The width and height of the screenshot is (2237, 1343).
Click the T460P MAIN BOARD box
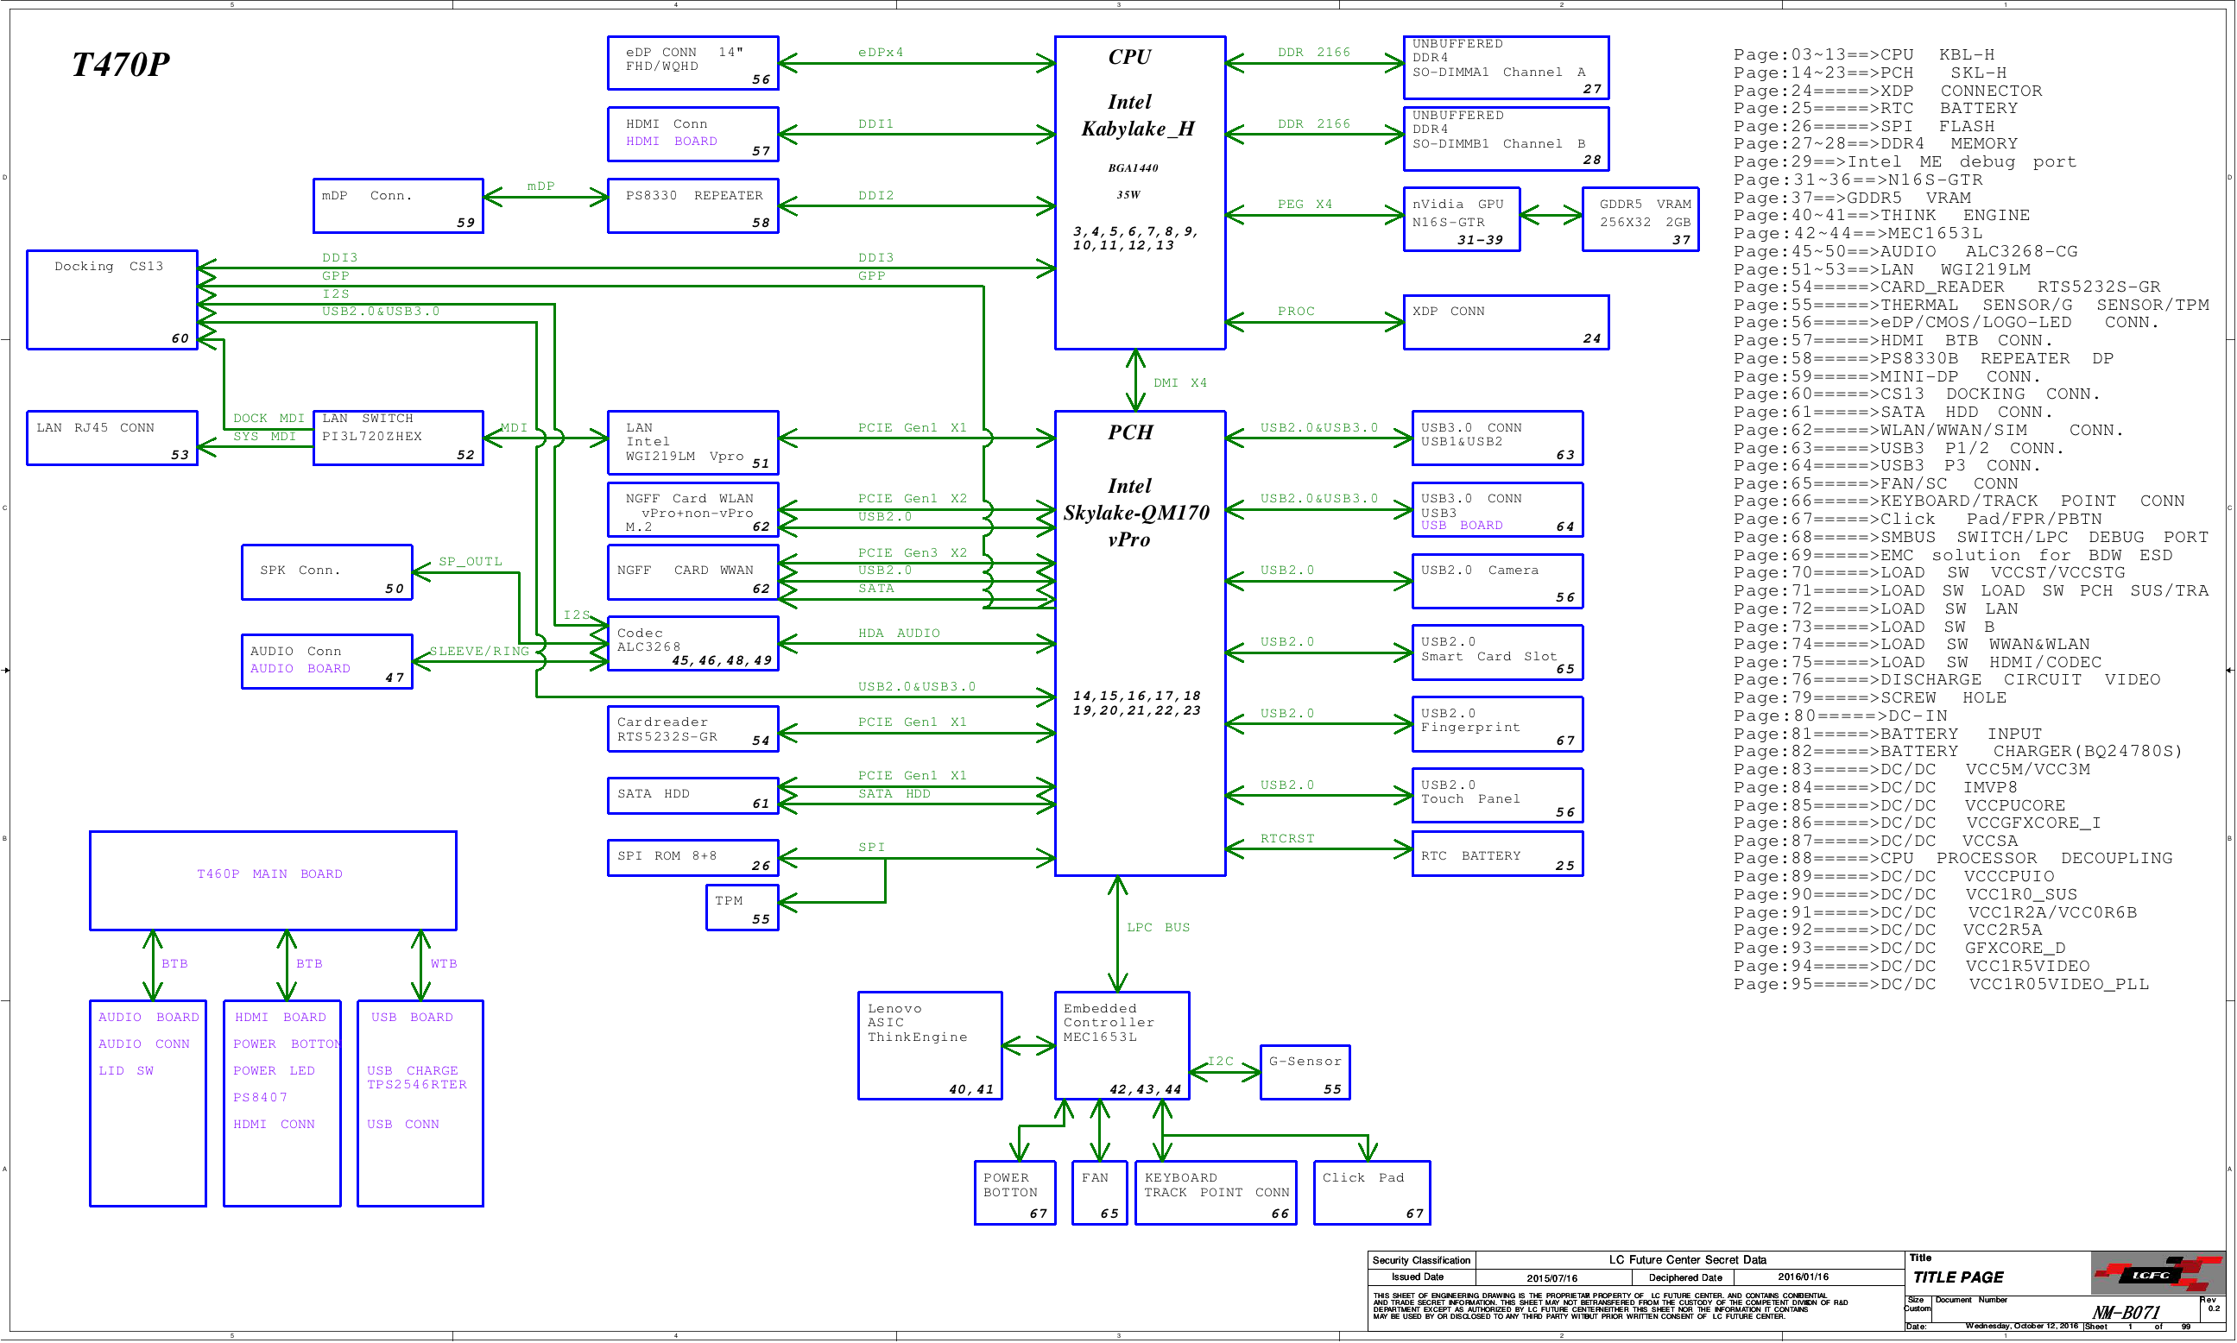(273, 880)
